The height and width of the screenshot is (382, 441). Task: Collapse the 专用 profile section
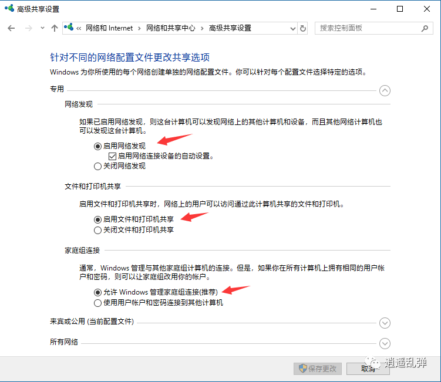[x=385, y=90]
